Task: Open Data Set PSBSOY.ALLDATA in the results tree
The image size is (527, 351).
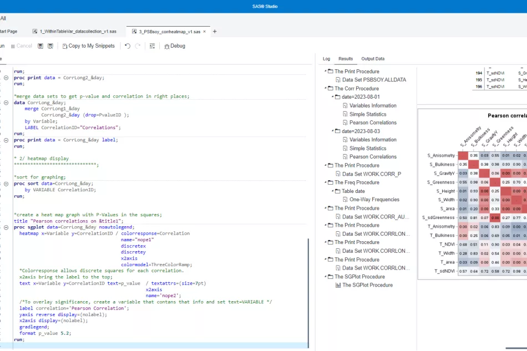Action: pyautogui.click(x=371, y=80)
